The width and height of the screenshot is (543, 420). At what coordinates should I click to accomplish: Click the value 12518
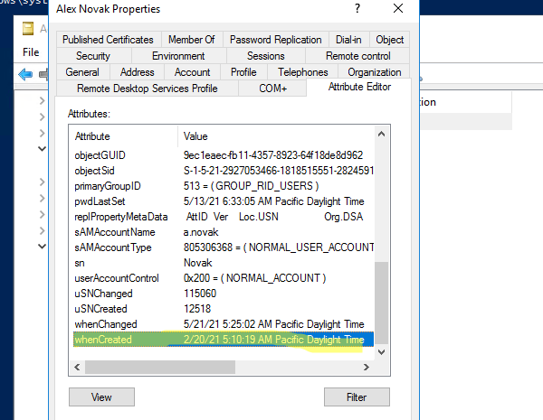(197, 309)
